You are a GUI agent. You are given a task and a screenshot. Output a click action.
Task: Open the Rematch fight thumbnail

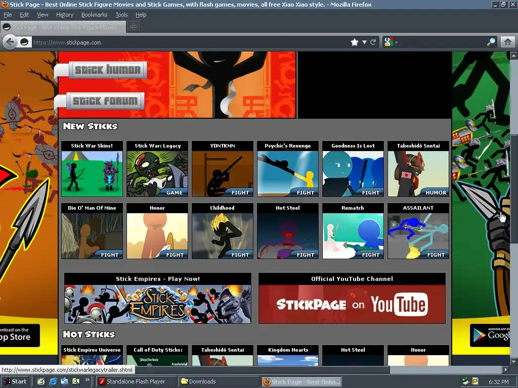click(353, 231)
